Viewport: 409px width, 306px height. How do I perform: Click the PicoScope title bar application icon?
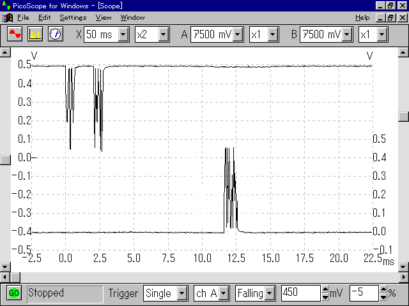pyautogui.click(x=6, y=6)
